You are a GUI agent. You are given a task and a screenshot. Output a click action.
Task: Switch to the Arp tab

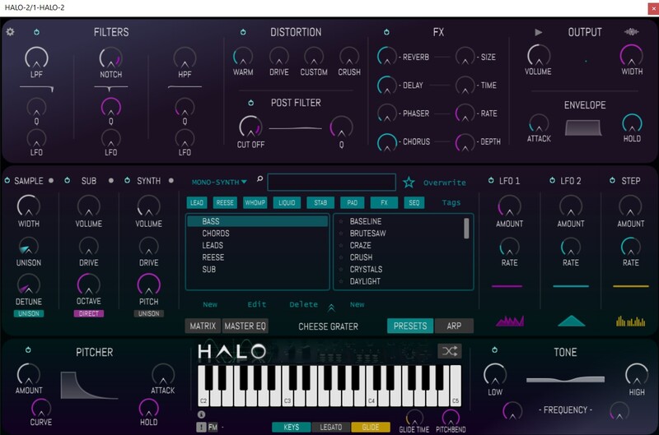454,326
